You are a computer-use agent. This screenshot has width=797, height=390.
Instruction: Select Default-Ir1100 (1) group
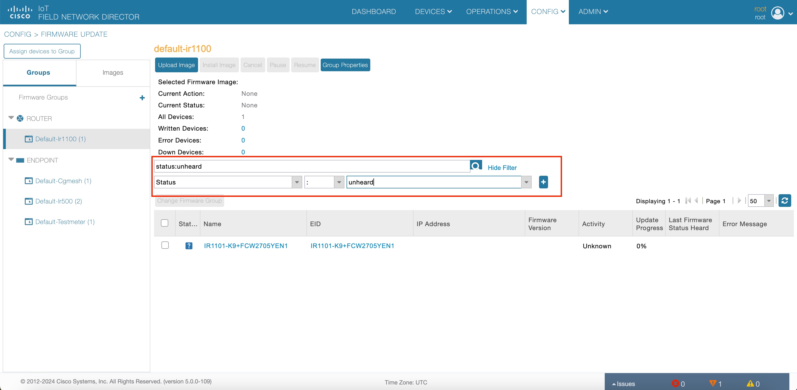tap(61, 139)
